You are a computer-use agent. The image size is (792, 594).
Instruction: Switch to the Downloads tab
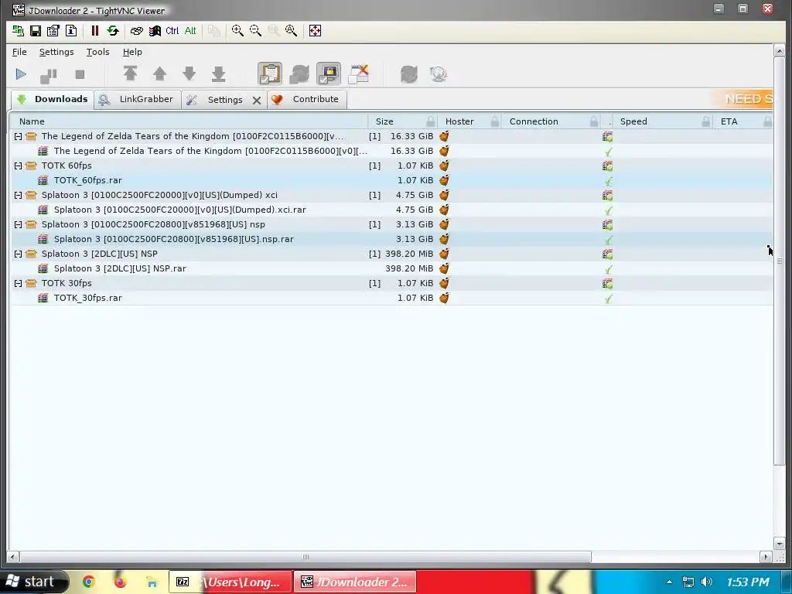[x=52, y=99]
